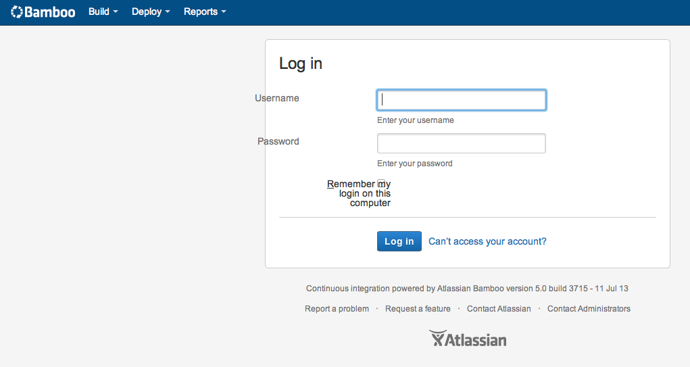This screenshot has width=690, height=367.
Task: Click the Password field label
Action: pyautogui.click(x=278, y=141)
